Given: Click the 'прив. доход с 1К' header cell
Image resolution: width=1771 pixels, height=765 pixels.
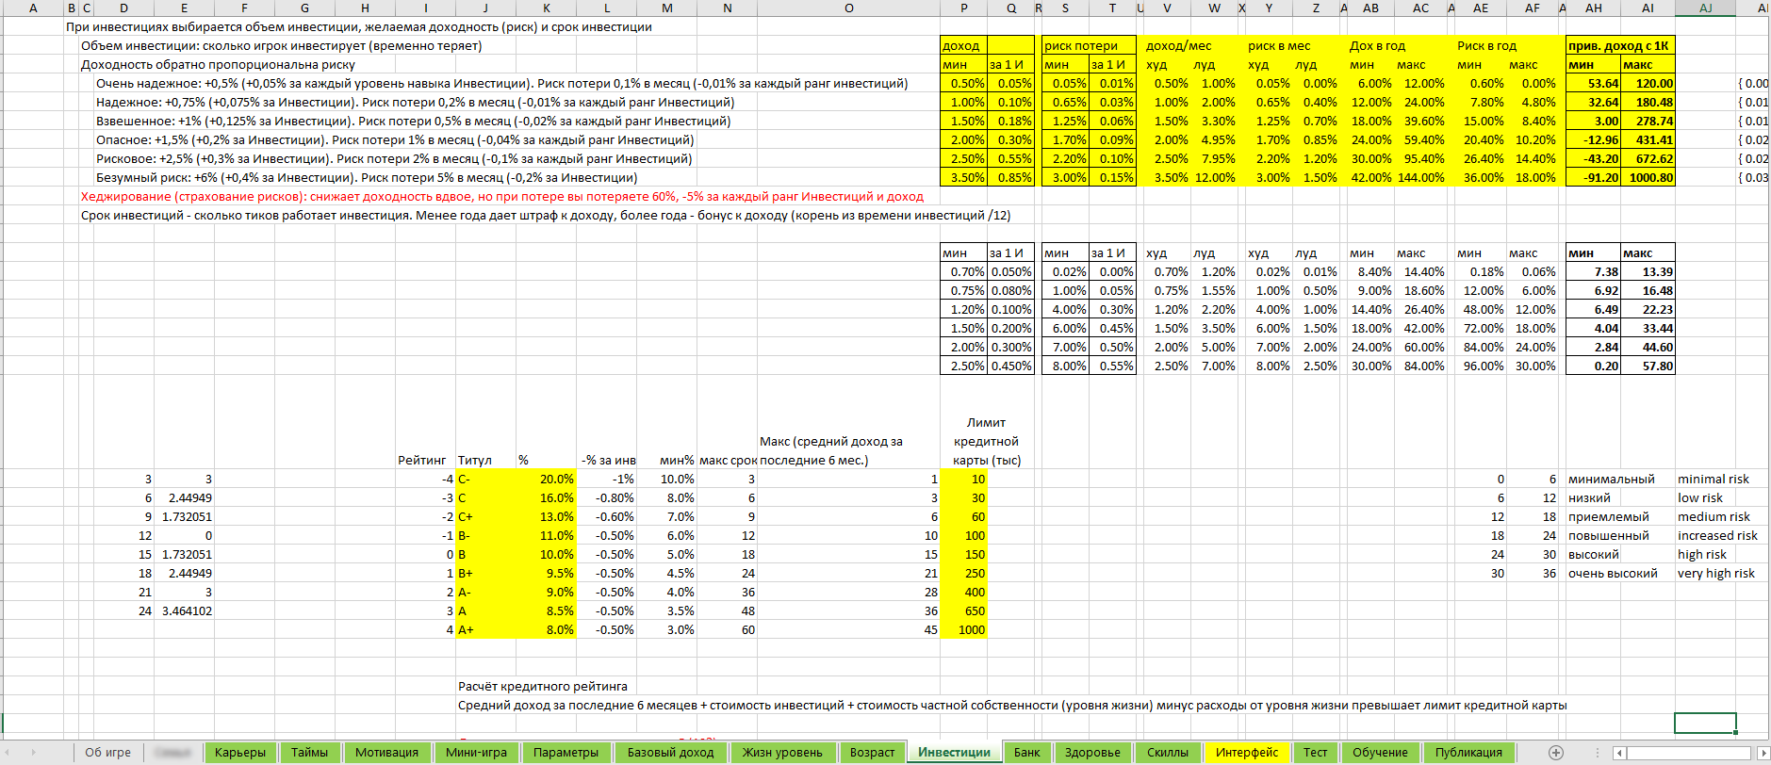Looking at the screenshot, I should pyautogui.click(x=1620, y=45).
